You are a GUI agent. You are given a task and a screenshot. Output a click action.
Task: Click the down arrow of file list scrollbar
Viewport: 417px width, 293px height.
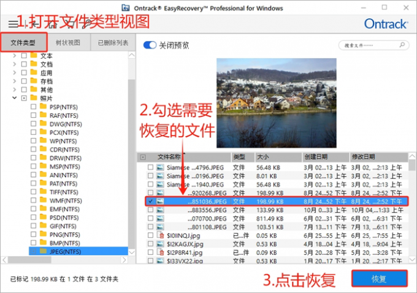pyautogui.click(x=412, y=259)
